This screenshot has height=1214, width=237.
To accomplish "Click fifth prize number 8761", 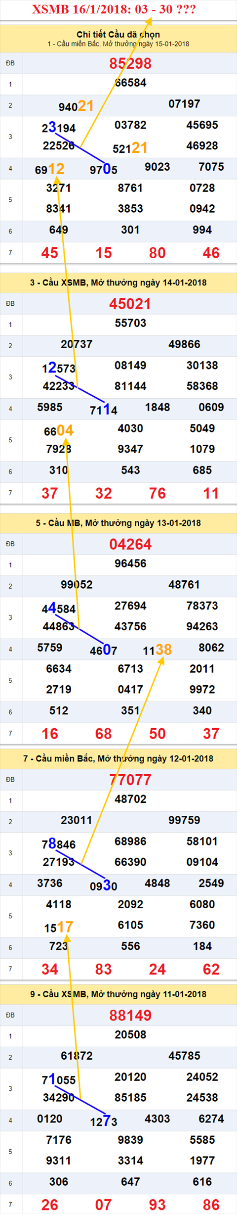I will [130, 188].
